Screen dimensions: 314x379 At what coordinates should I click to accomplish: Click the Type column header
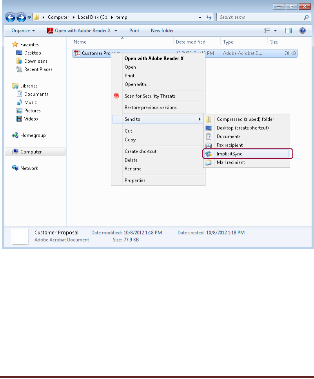click(x=228, y=42)
